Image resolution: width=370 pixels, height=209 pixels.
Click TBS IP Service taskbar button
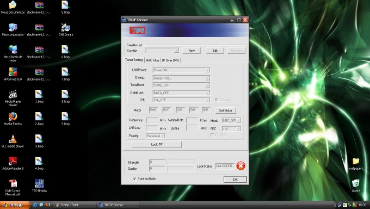click(x=119, y=205)
